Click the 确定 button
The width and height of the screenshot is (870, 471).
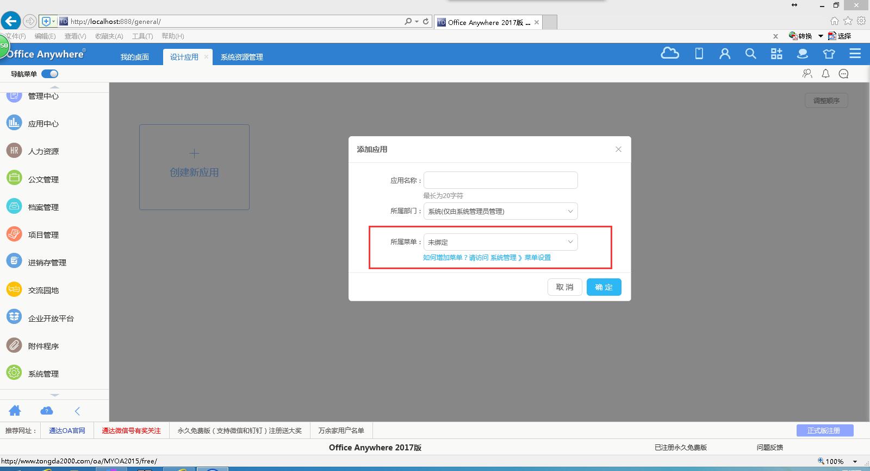604,287
